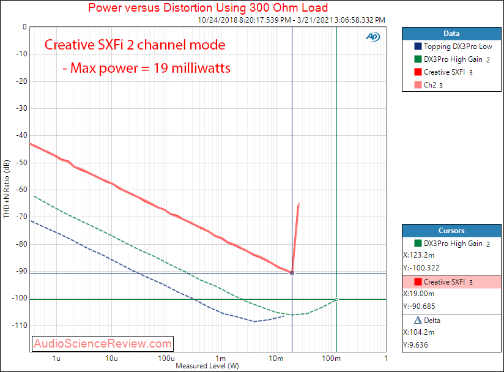Click the Measured Level (W) axis label

pos(207,366)
